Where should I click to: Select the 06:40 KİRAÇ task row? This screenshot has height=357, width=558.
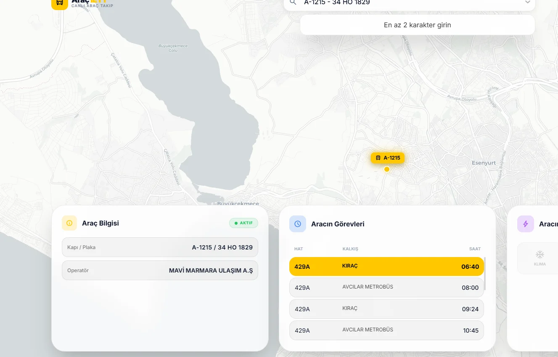pyautogui.click(x=386, y=266)
